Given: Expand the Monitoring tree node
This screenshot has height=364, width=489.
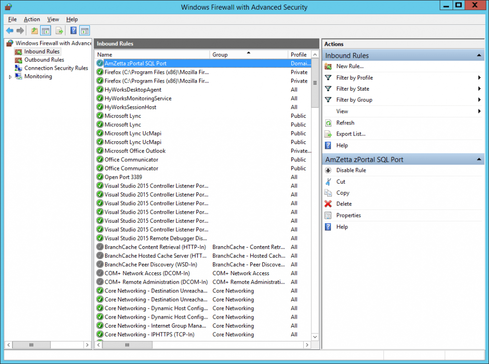Looking at the screenshot, I should point(10,77).
